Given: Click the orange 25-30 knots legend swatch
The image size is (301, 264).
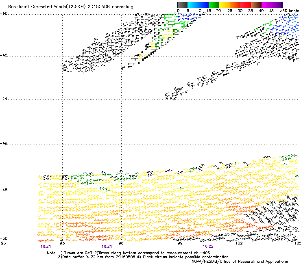Looking at the screenshot, I should [x=235, y=5].
